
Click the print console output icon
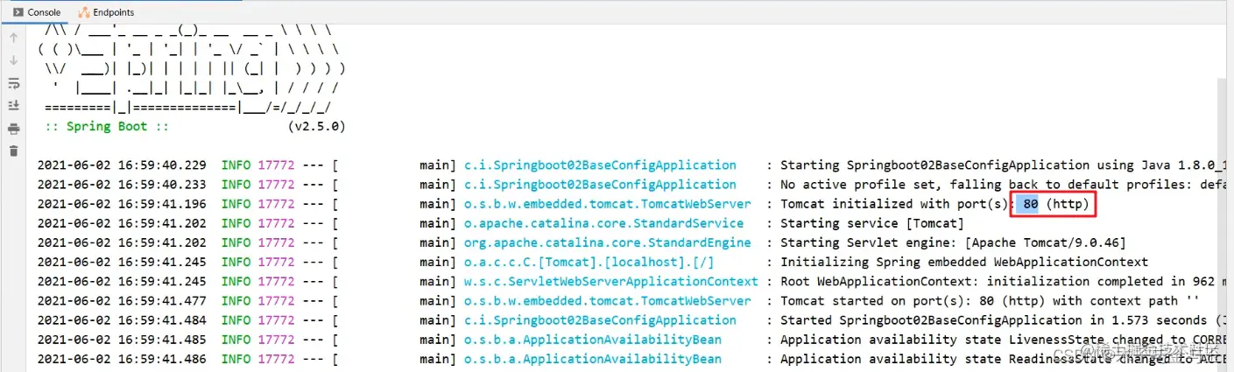(13, 129)
